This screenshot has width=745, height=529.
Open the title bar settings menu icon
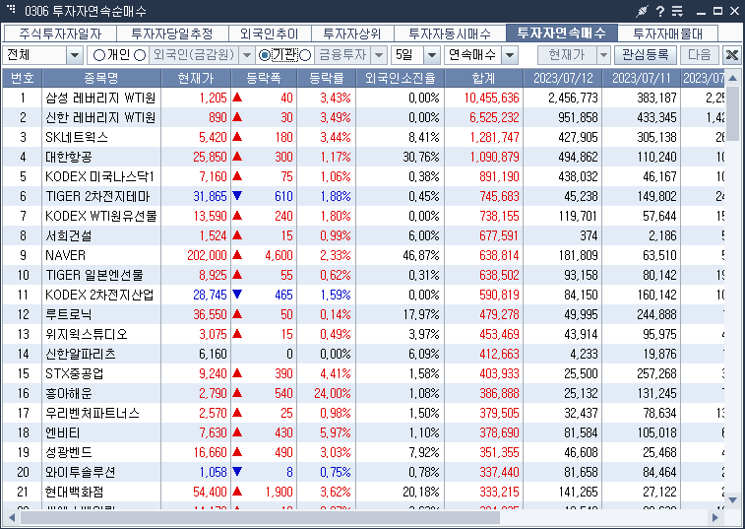point(677,11)
